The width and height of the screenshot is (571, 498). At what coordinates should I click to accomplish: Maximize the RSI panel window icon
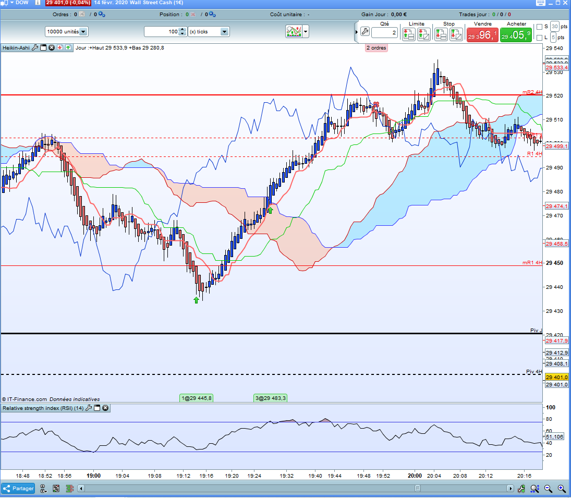pyautogui.click(x=97, y=408)
